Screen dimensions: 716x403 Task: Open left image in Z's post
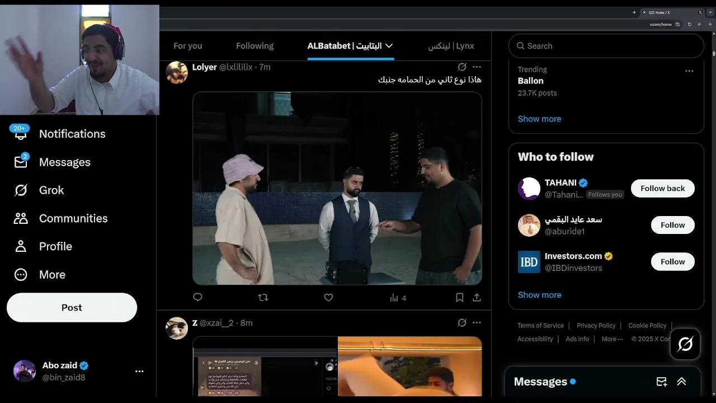265,367
